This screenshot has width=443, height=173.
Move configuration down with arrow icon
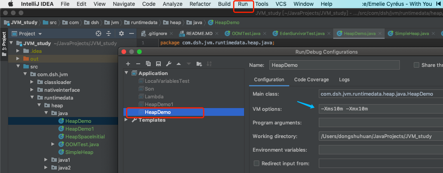point(189,64)
